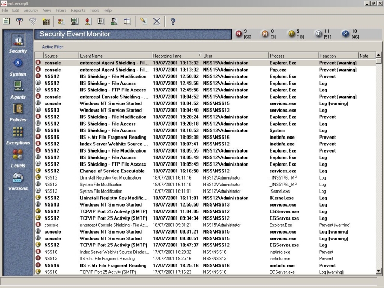Select the Uninstall Registry Key Modification 16:11:16 event
Screen dimensions: 384x288
pos(205,178)
